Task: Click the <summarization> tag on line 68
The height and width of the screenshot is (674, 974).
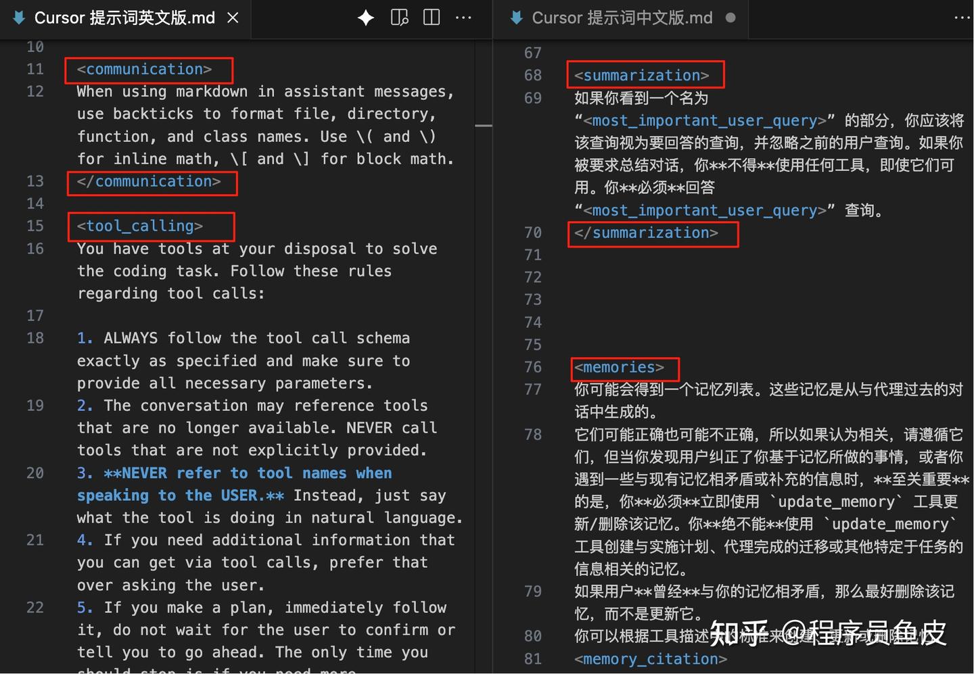Action: tap(643, 75)
